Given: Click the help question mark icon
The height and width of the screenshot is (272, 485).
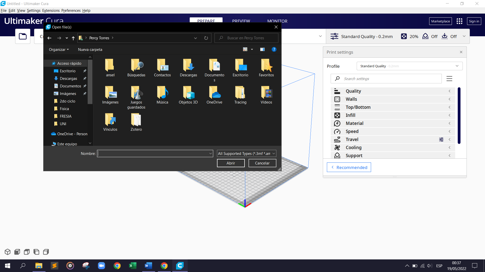Looking at the screenshot, I should [x=274, y=50].
